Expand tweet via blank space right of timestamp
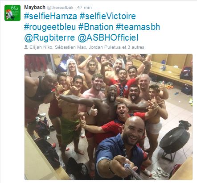The height and width of the screenshot is (183, 197). click(x=143, y=8)
